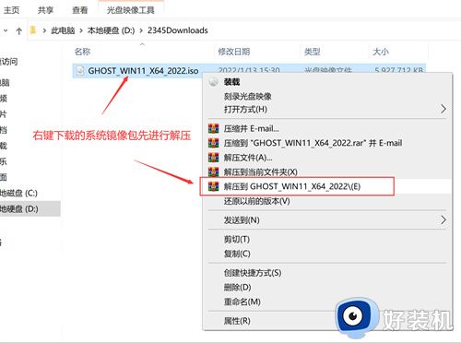Screen dimensions: 461x343
Task: Click WinRAR icon next to 压缩并 E-mail
Action: (214, 128)
